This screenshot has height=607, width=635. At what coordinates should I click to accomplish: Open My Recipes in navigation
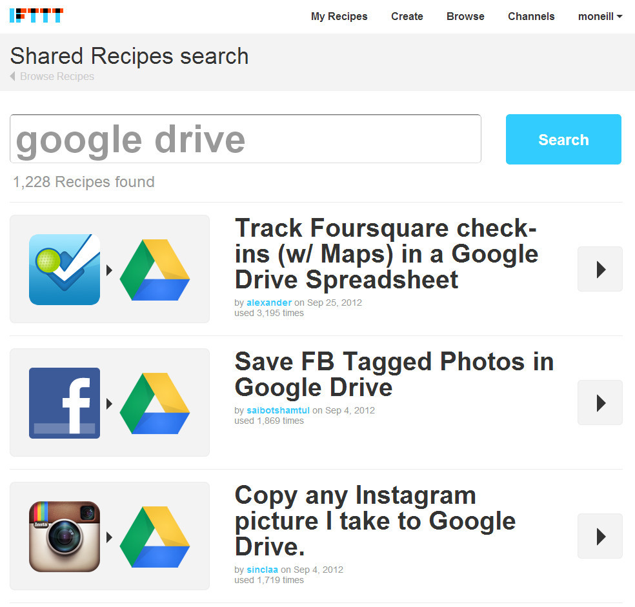[339, 16]
